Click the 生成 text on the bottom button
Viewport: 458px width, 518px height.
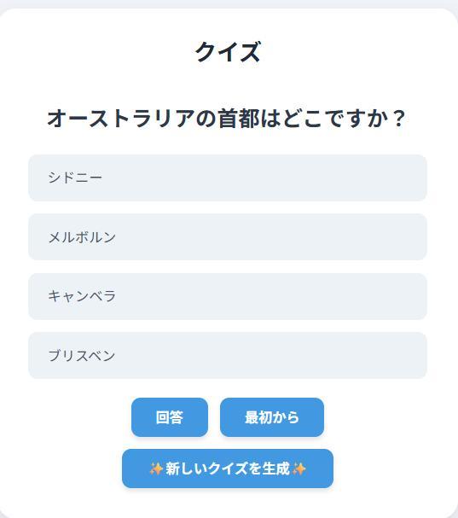(276, 469)
